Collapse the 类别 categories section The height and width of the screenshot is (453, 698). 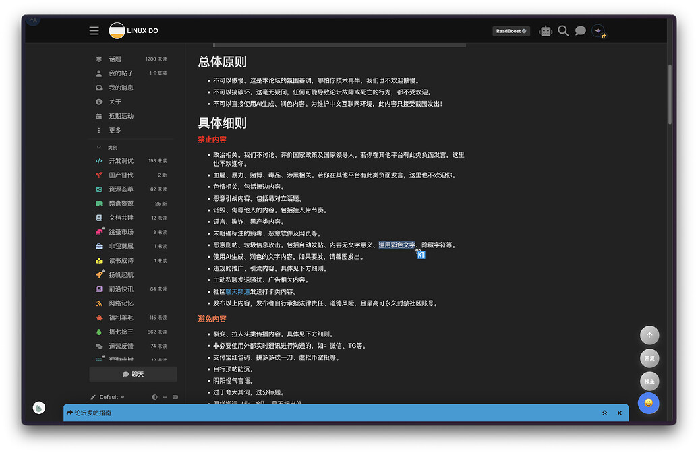(x=107, y=147)
